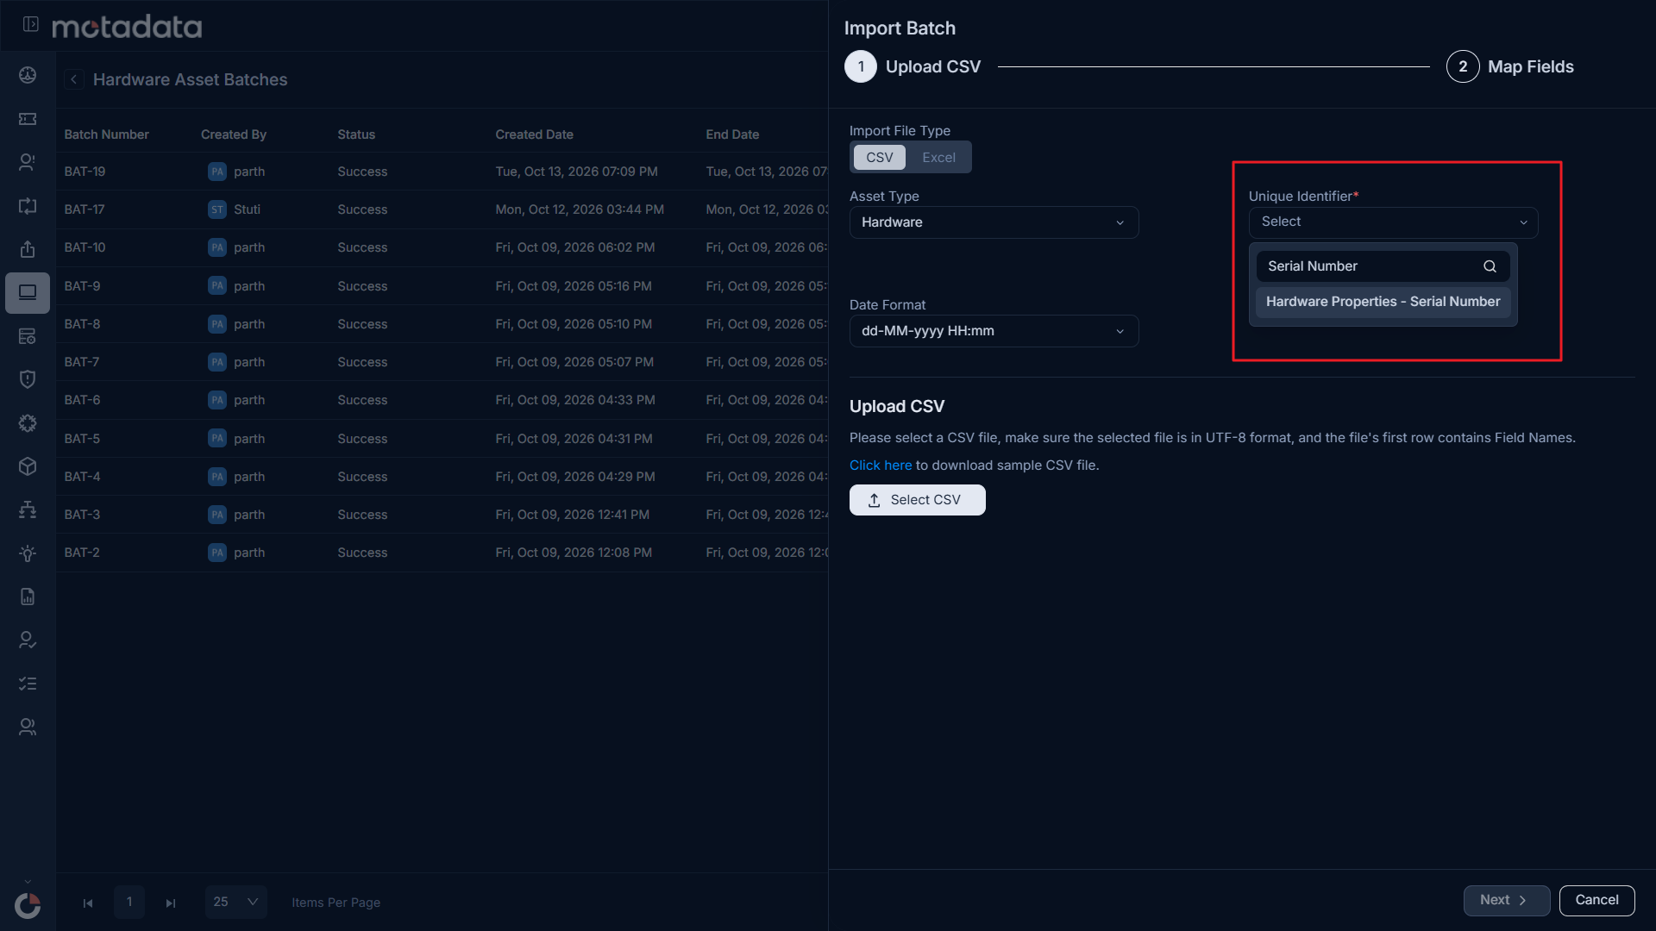Open the dashboard icon in sidebar
Screen dimensions: 1656x931
click(x=28, y=75)
